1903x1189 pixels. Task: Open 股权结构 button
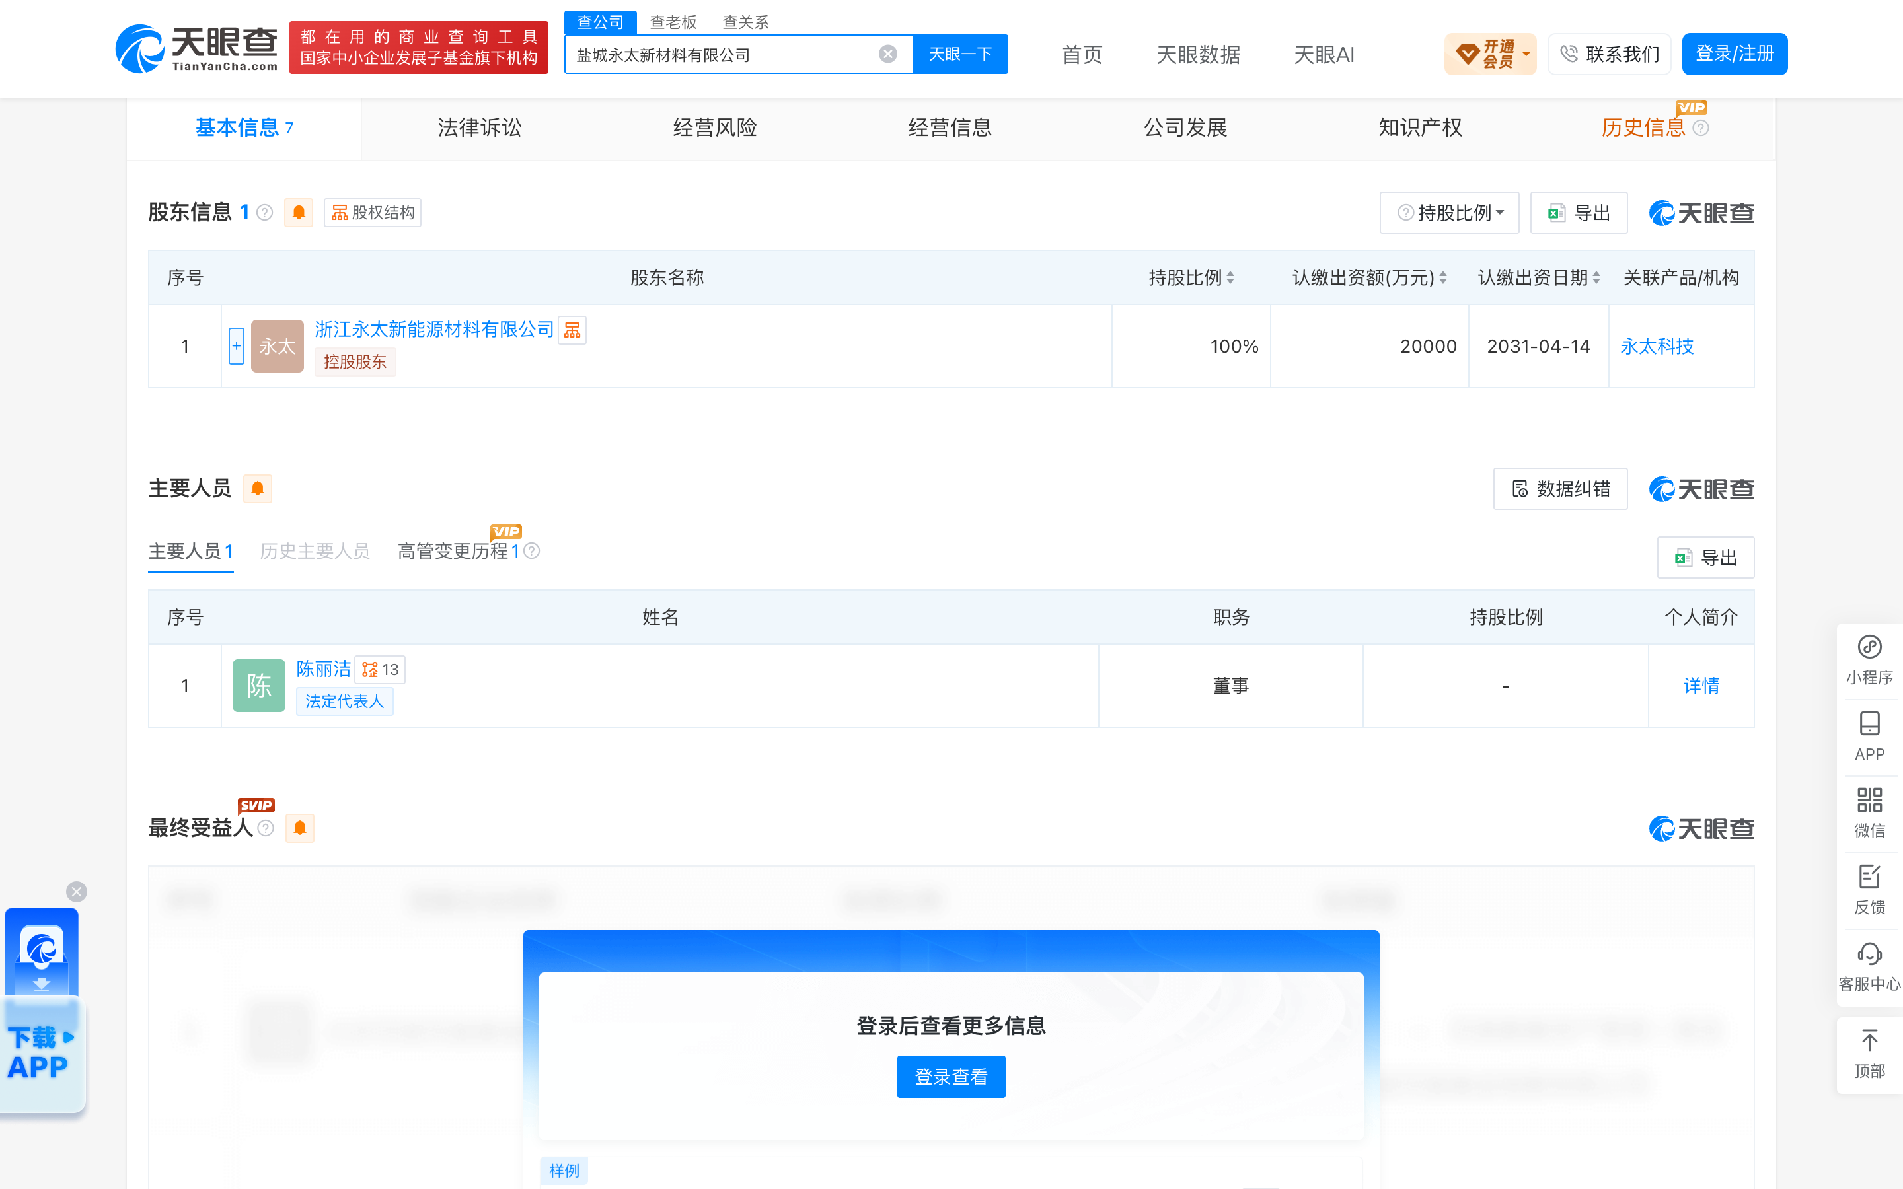(x=373, y=213)
